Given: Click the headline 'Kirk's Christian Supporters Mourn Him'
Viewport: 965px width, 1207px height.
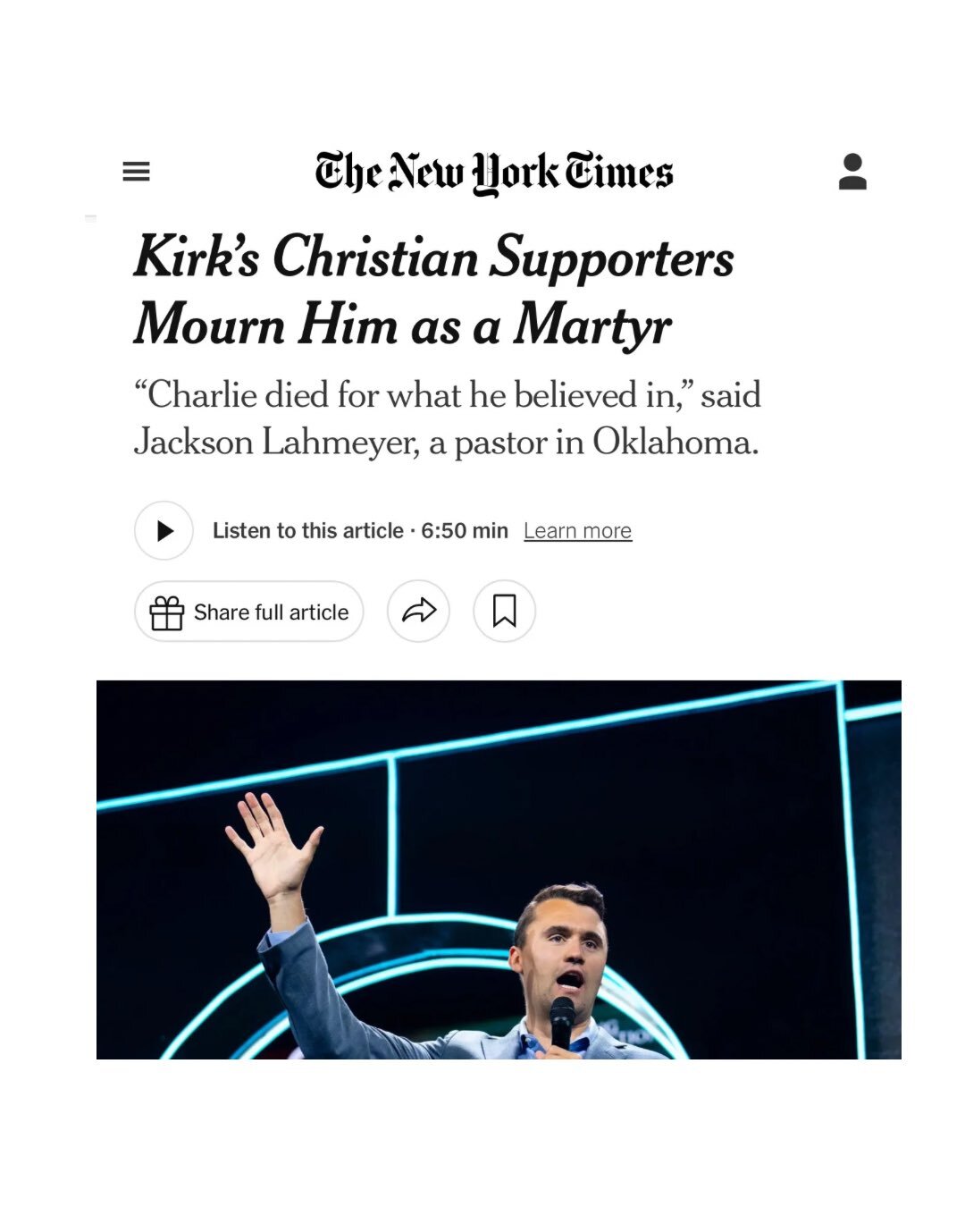Looking at the screenshot, I should click(x=434, y=291).
